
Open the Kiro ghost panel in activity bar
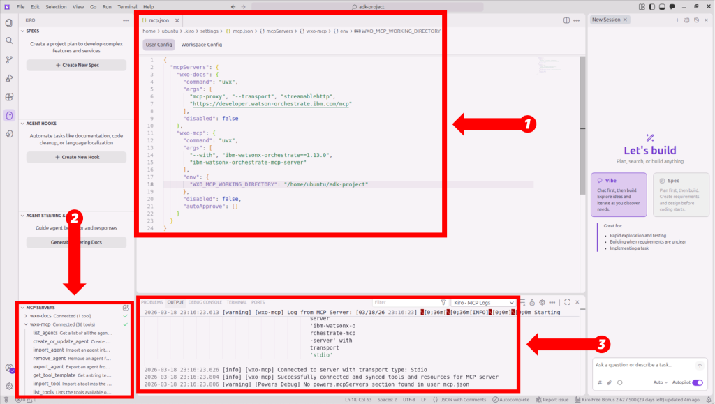coord(9,115)
